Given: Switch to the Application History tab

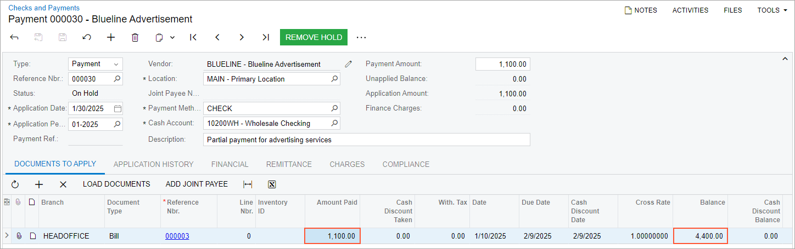Looking at the screenshot, I should pos(153,164).
